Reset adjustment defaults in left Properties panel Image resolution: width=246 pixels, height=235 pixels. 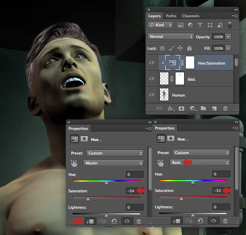(x=114, y=221)
